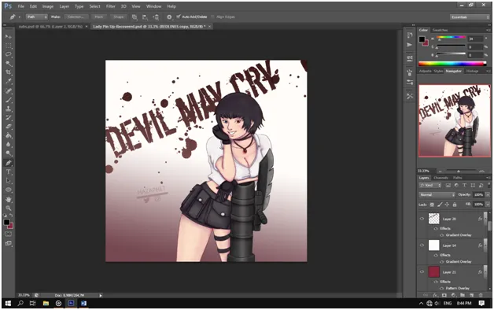Open path operations icon in options bar

point(135,17)
